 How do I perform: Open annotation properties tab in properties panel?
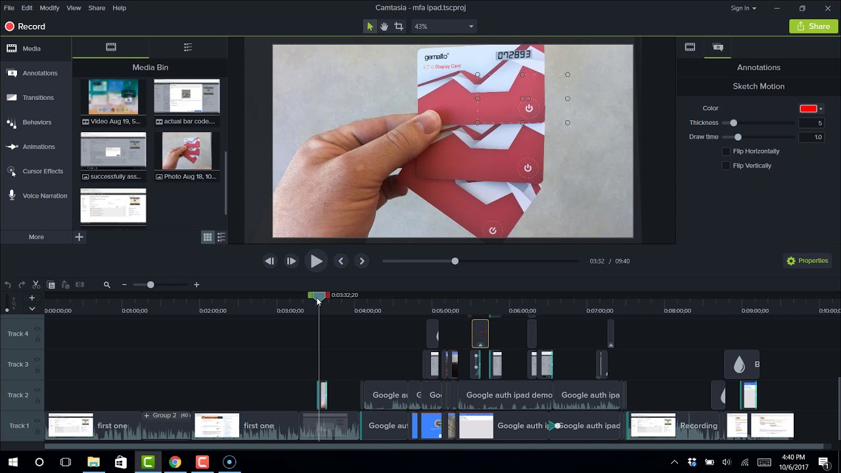click(x=718, y=47)
